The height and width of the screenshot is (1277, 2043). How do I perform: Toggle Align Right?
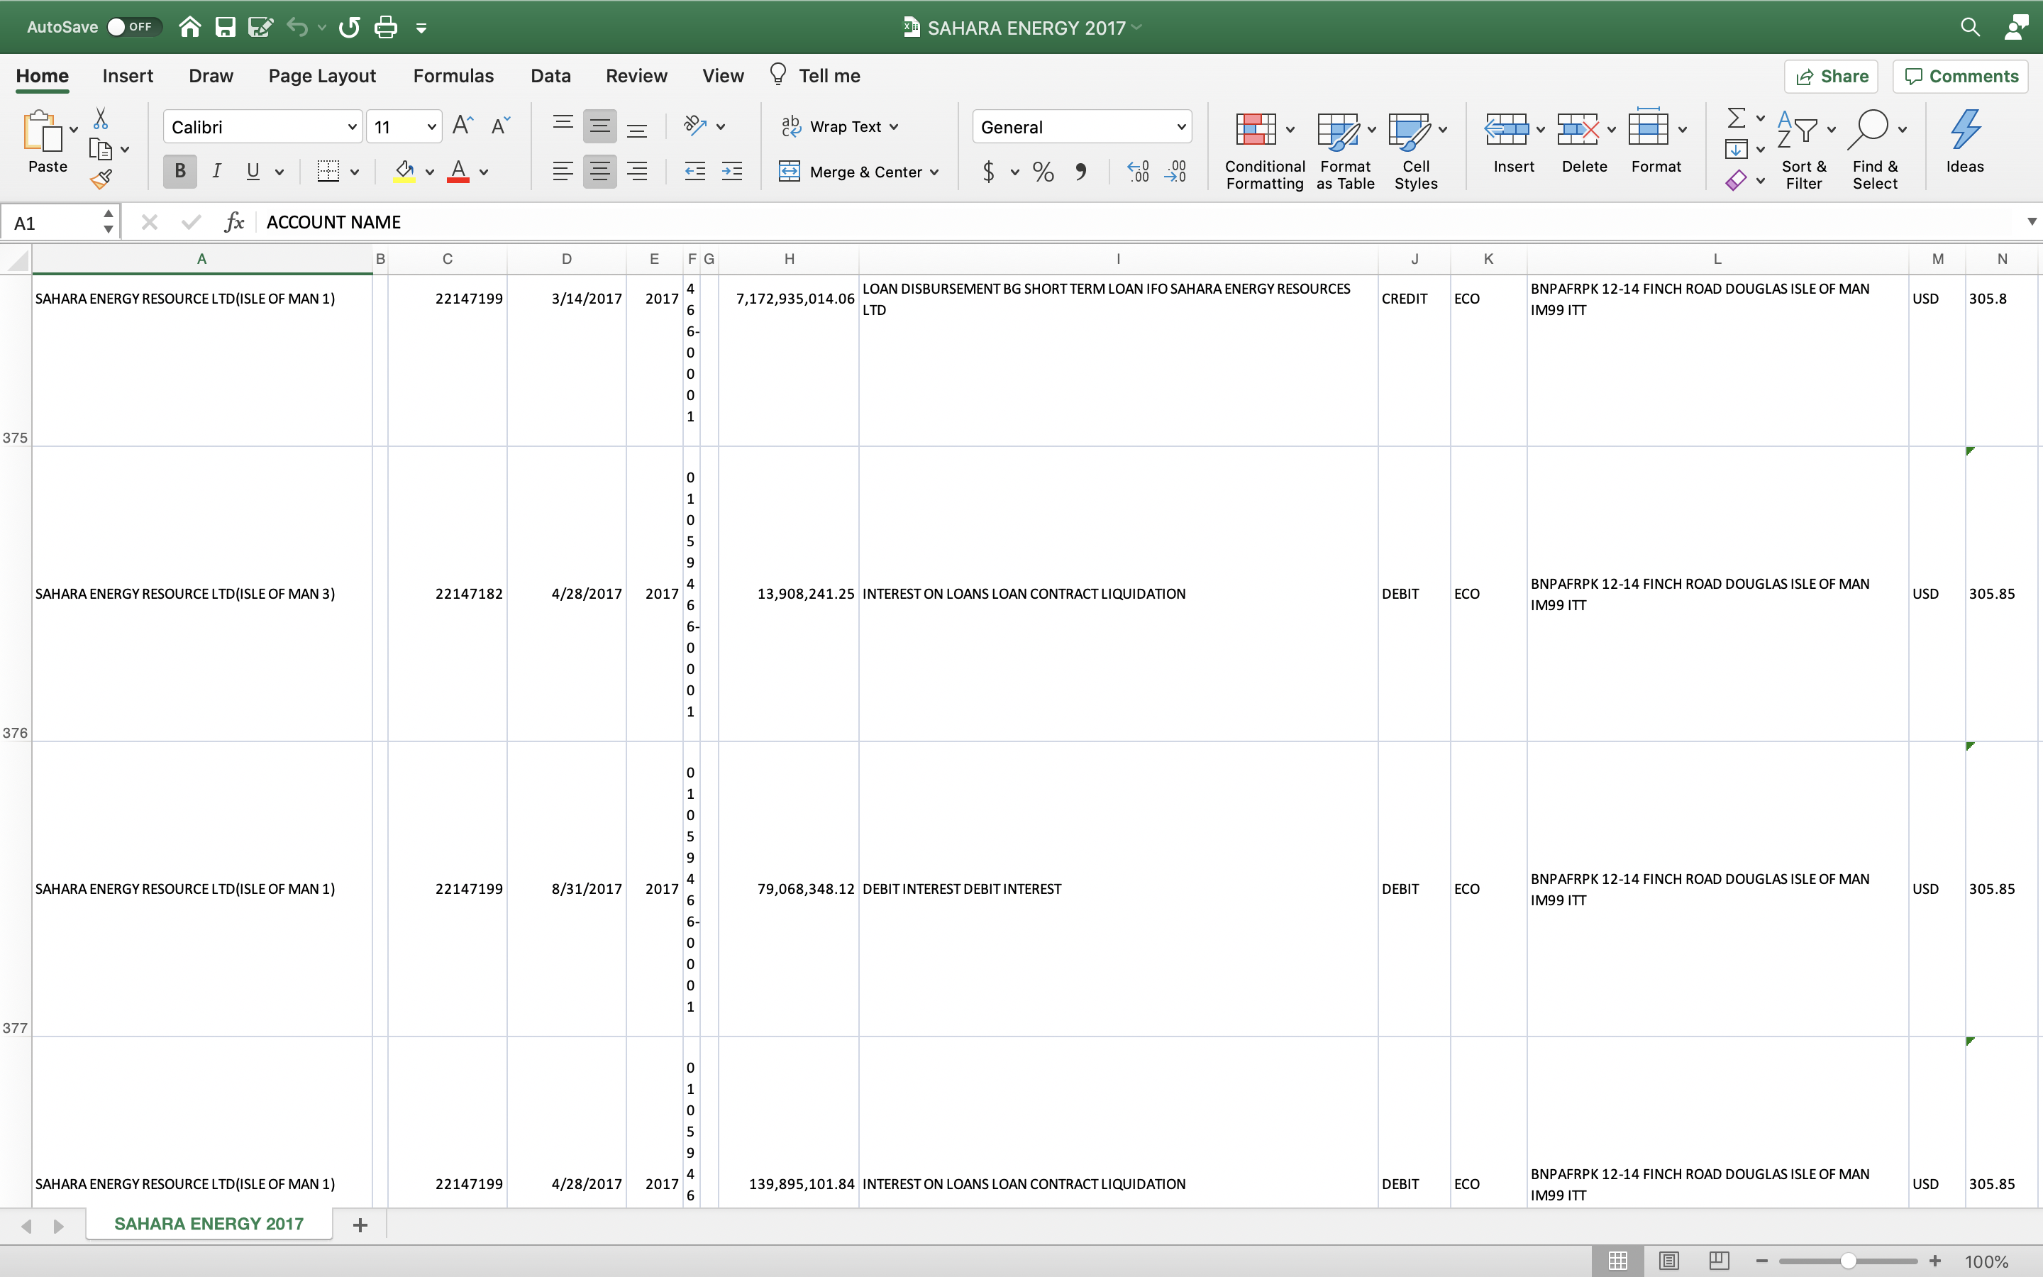click(x=636, y=172)
